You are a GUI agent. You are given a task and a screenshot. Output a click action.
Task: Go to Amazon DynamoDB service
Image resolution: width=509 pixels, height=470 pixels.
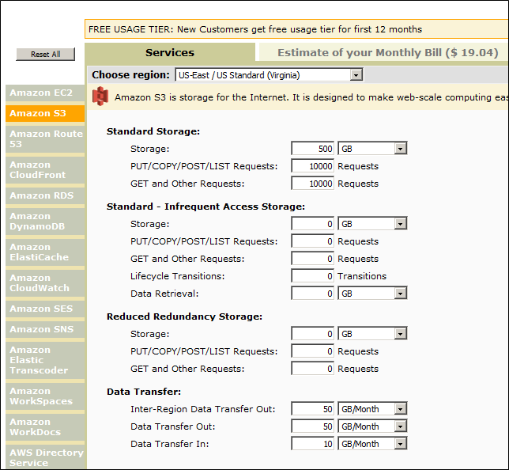click(45, 221)
